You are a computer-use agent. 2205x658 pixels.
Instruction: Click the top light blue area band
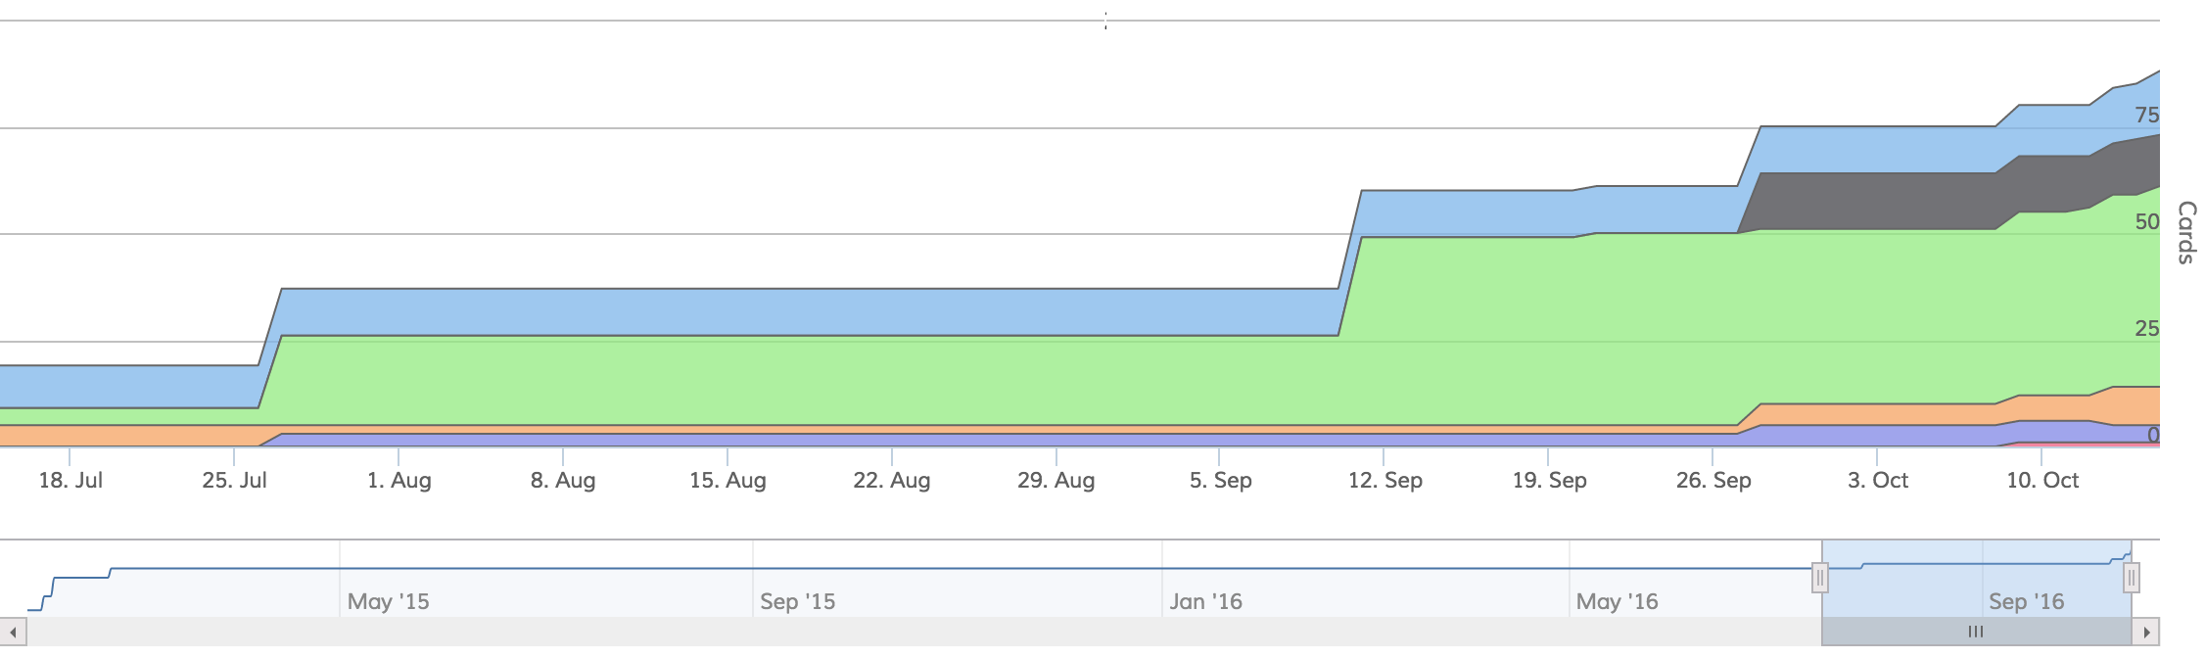coord(783,311)
